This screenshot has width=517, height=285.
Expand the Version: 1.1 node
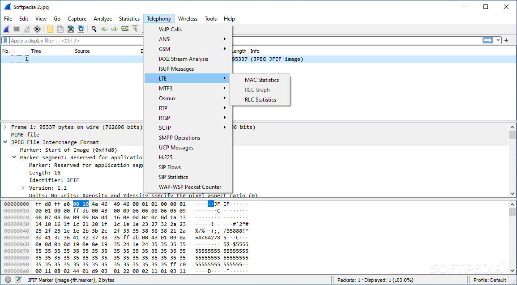23,187
